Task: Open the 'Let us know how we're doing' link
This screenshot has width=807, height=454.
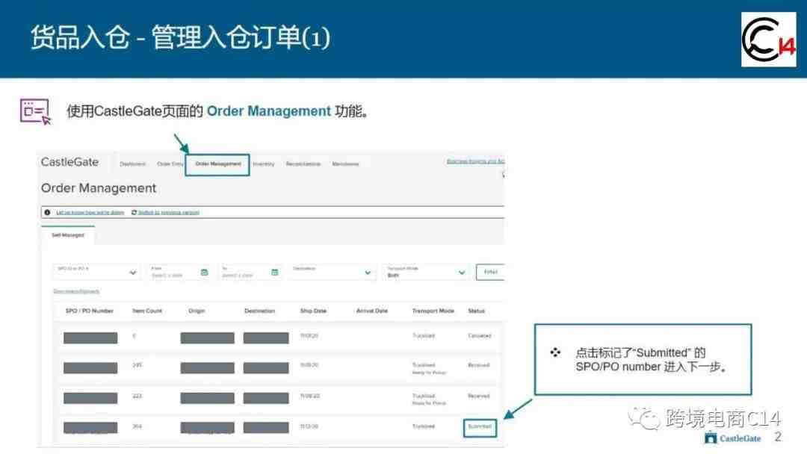Action: coord(90,212)
